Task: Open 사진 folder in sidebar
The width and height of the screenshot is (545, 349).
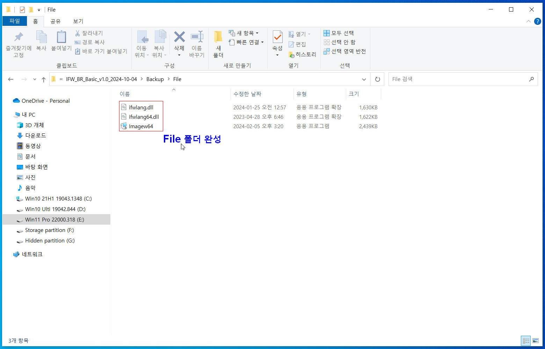Action: click(x=30, y=177)
